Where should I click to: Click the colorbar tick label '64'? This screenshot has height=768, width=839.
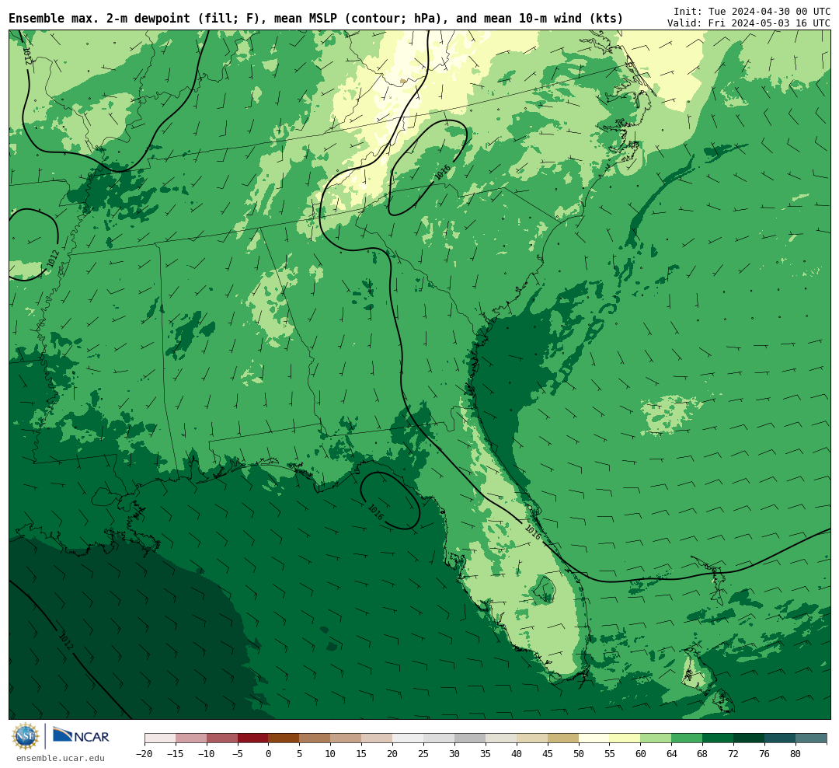[x=671, y=754]
